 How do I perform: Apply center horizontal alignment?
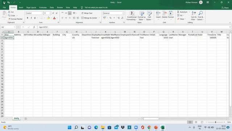coord(66,18)
